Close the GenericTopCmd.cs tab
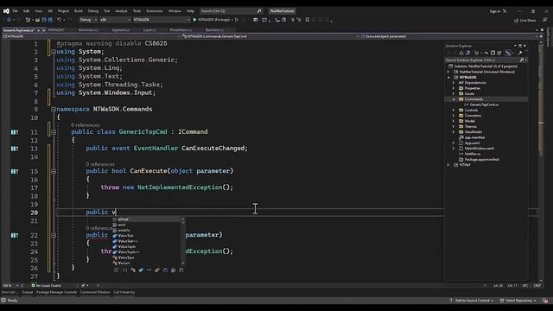Viewport: 553px width, 311px height. pos(44,30)
